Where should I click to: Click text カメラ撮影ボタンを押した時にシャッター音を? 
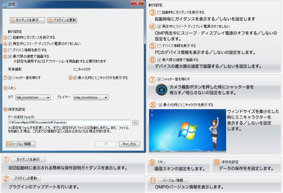(212, 87)
